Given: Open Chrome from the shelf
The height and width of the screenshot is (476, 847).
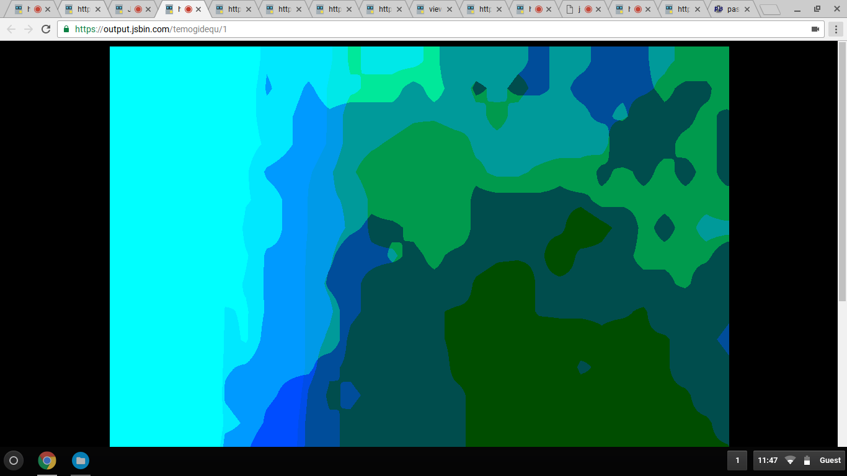Looking at the screenshot, I should 47,461.
